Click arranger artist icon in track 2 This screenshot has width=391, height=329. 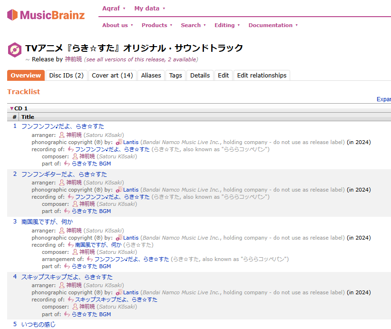61,183
